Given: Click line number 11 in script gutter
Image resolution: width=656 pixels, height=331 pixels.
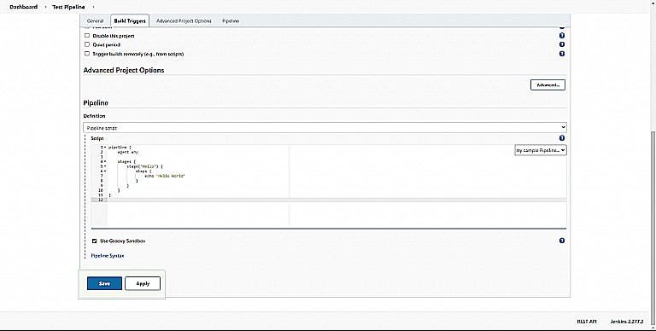Looking at the screenshot, I should [101, 195].
